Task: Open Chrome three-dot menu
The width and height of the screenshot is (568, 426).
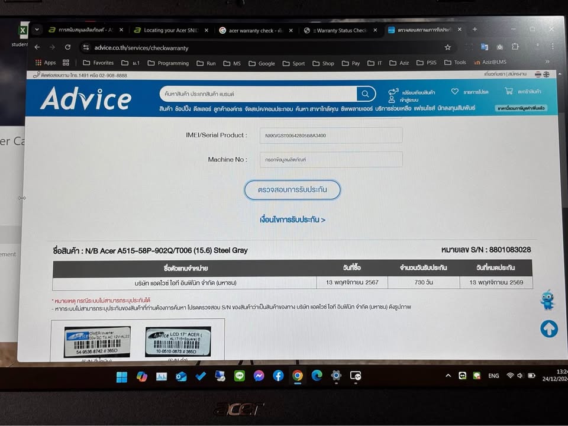Action: click(x=553, y=46)
